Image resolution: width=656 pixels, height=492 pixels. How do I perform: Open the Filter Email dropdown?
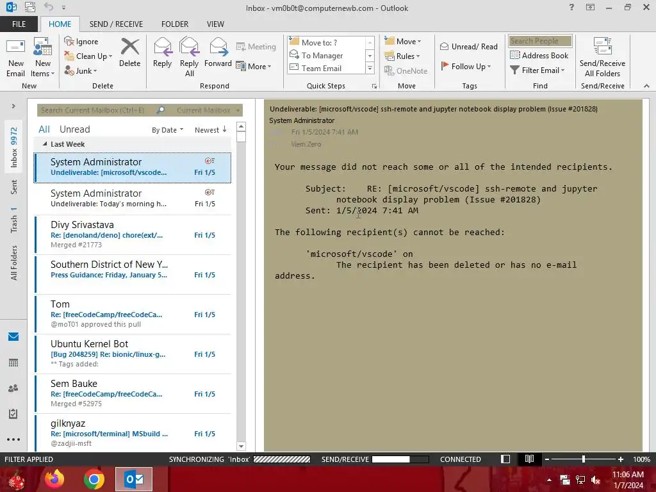537,70
